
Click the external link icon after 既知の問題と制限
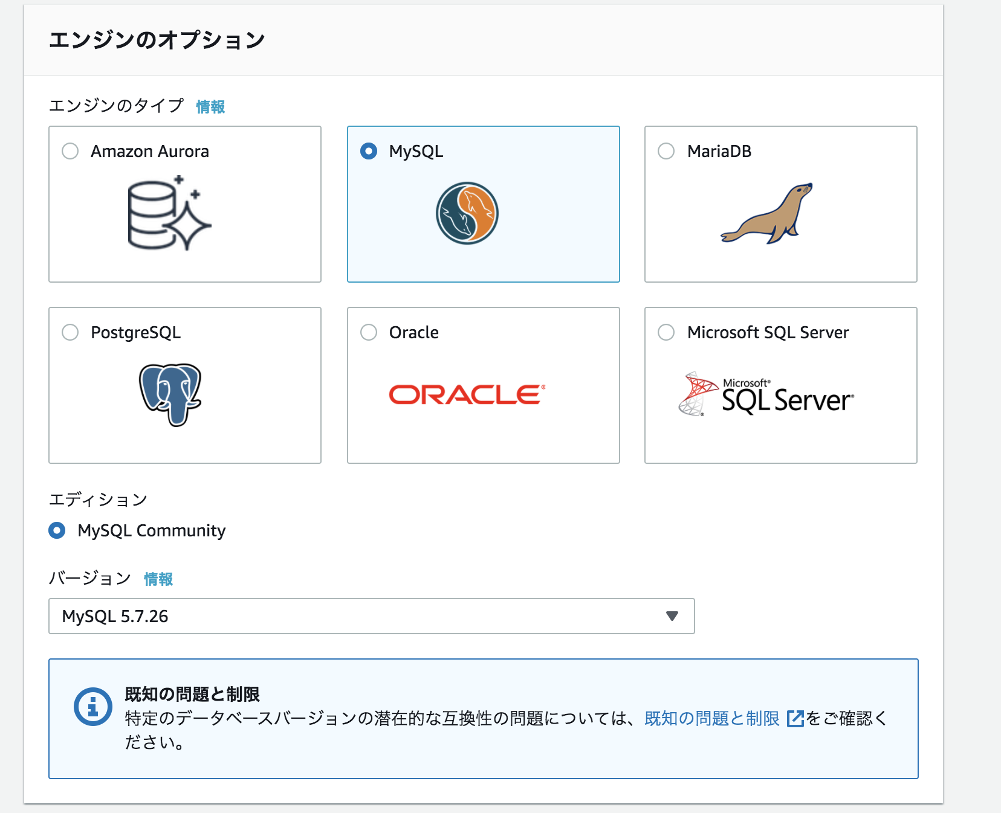point(795,718)
